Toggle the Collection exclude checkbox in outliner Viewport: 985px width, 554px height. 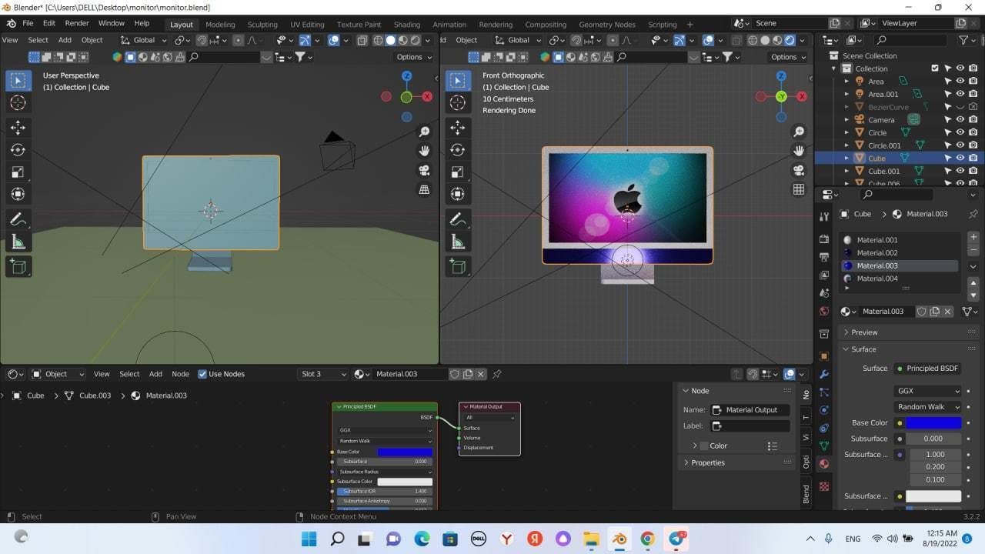(x=935, y=68)
